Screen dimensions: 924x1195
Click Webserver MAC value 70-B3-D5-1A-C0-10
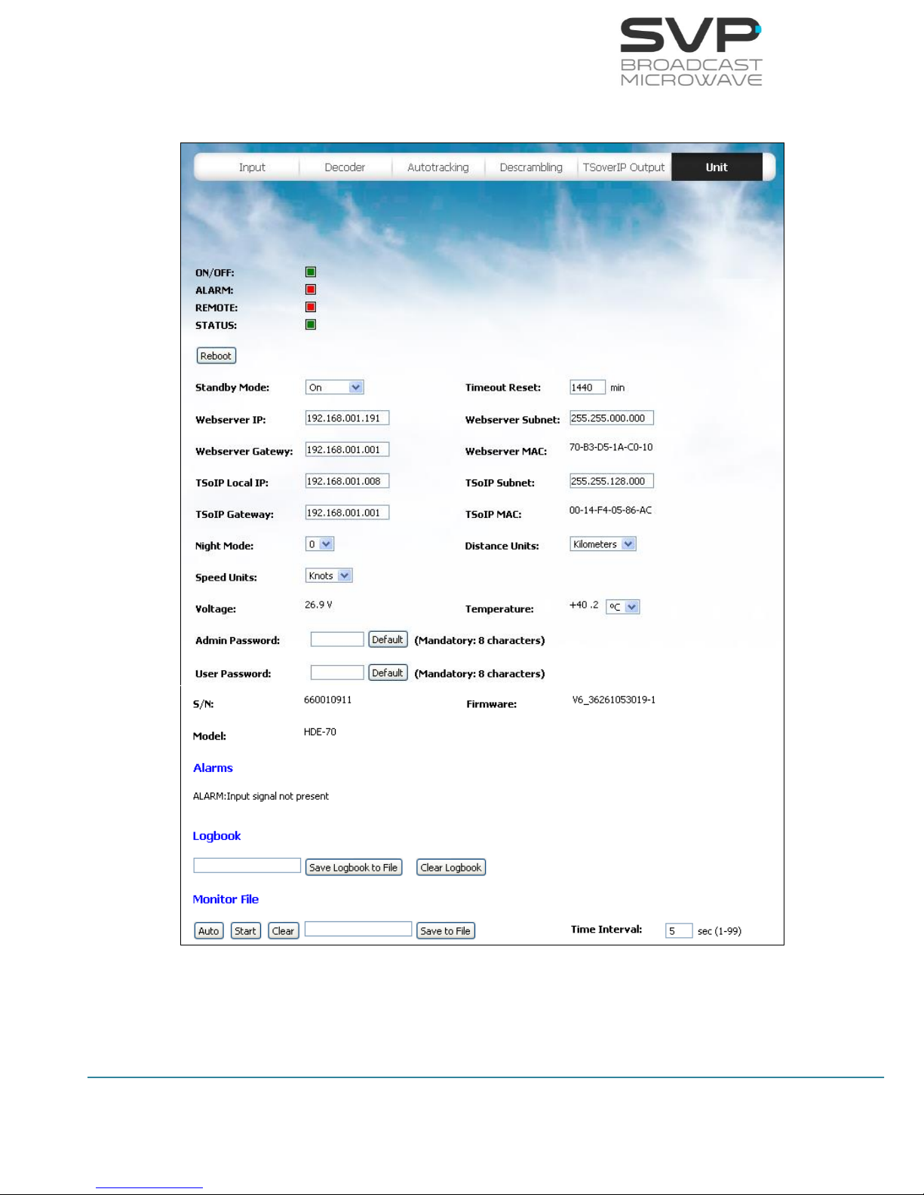[611, 447]
